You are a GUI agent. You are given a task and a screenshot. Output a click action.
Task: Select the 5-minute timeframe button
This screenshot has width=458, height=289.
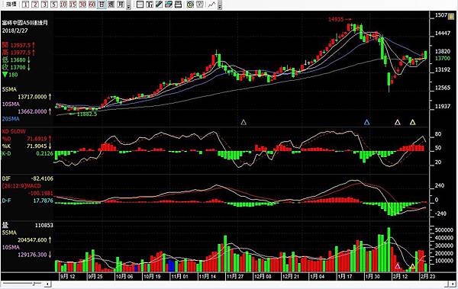54,5
